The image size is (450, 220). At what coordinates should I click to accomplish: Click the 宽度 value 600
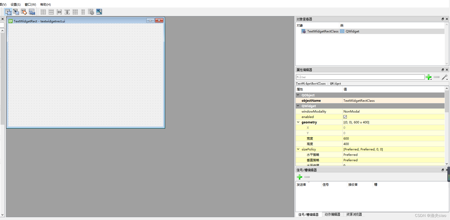[x=393, y=139]
